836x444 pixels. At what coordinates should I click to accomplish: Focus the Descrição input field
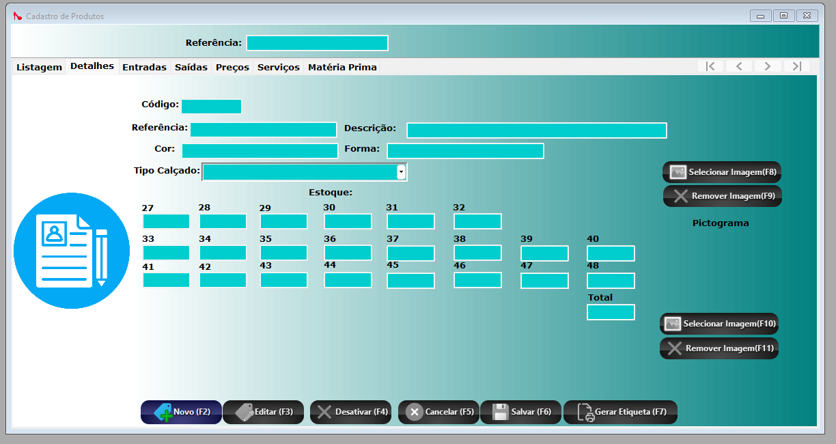(537, 130)
